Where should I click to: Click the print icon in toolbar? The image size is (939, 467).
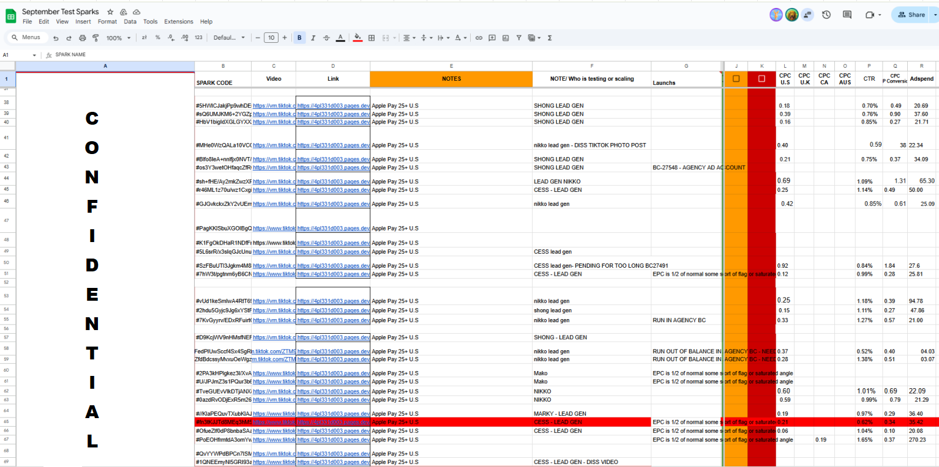click(83, 38)
